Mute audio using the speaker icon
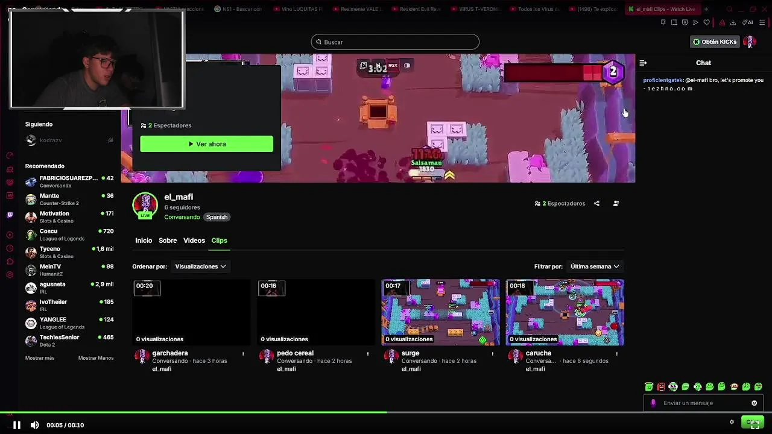 click(x=35, y=425)
